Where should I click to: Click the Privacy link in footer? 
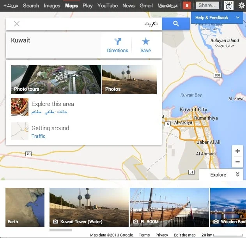pos(162,235)
